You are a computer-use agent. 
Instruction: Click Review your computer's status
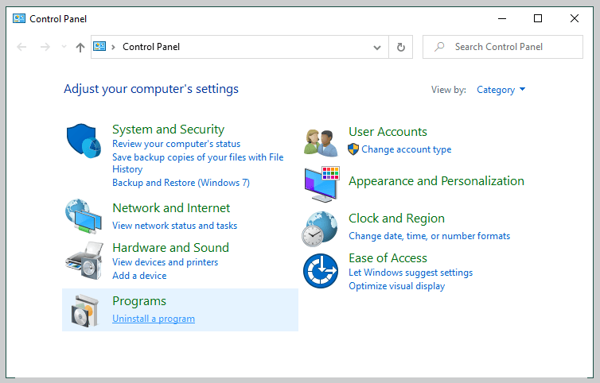tap(177, 144)
